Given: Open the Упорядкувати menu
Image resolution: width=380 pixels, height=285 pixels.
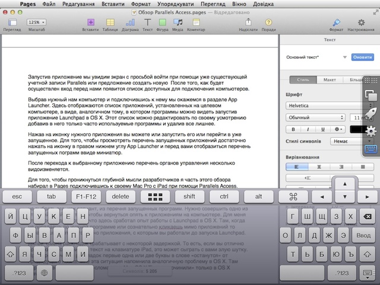Looking at the screenshot, I should coord(176,4).
